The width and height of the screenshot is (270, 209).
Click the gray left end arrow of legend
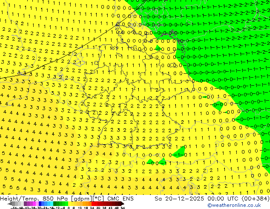tap(10, 203)
